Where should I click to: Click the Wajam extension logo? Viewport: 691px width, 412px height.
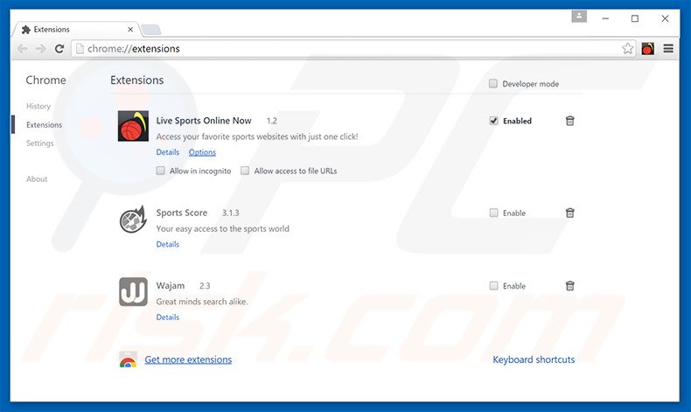pyautogui.click(x=133, y=291)
